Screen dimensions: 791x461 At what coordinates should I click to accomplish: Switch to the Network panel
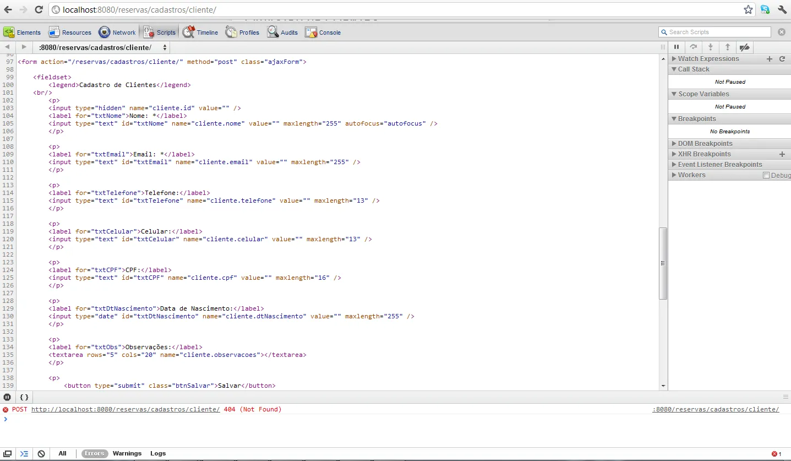tap(117, 32)
